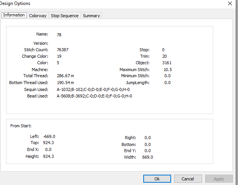The height and width of the screenshot is (185, 238).
Task: Click the From Start label
Action: (21, 126)
